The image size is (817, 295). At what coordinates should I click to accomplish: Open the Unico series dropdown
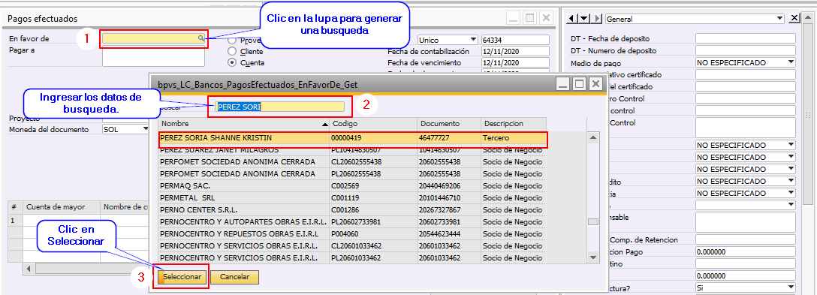pyautogui.click(x=473, y=40)
